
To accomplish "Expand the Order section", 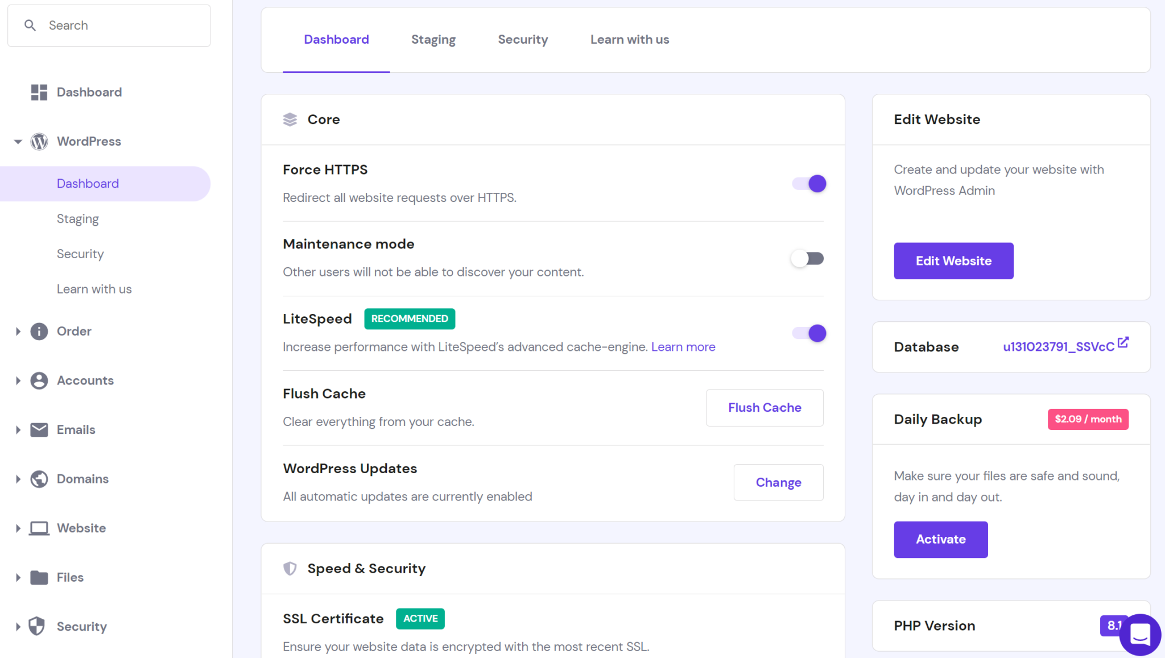I will point(18,331).
